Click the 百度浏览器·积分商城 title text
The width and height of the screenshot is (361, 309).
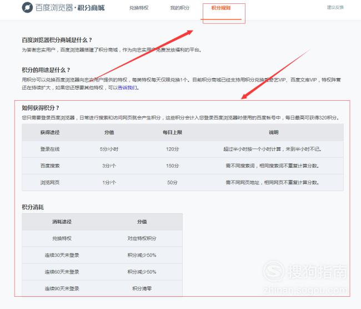[70, 8]
